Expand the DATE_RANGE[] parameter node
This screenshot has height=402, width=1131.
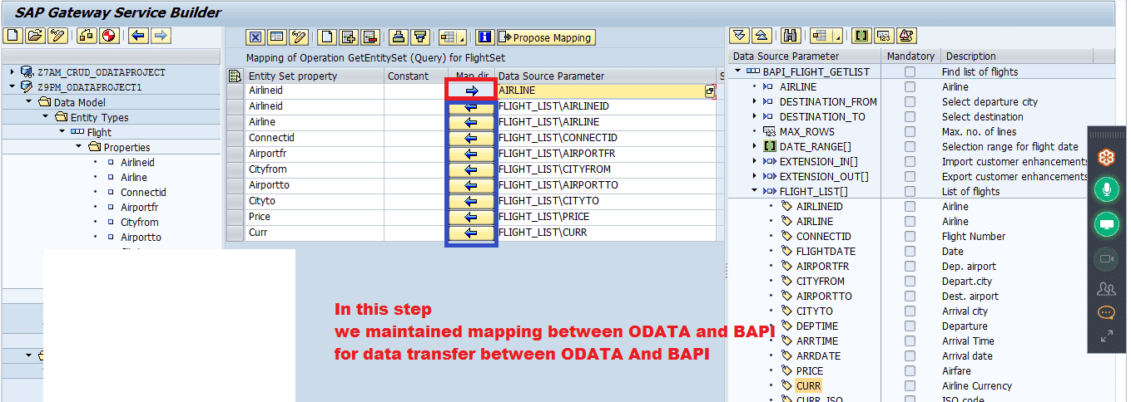point(754,147)
